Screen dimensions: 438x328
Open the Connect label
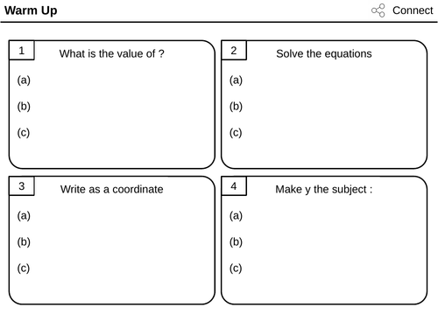413,10
